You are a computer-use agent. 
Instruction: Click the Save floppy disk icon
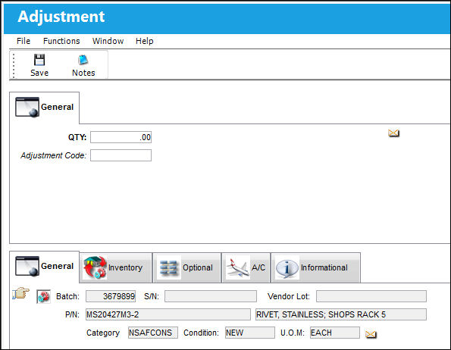coord(39,60)
